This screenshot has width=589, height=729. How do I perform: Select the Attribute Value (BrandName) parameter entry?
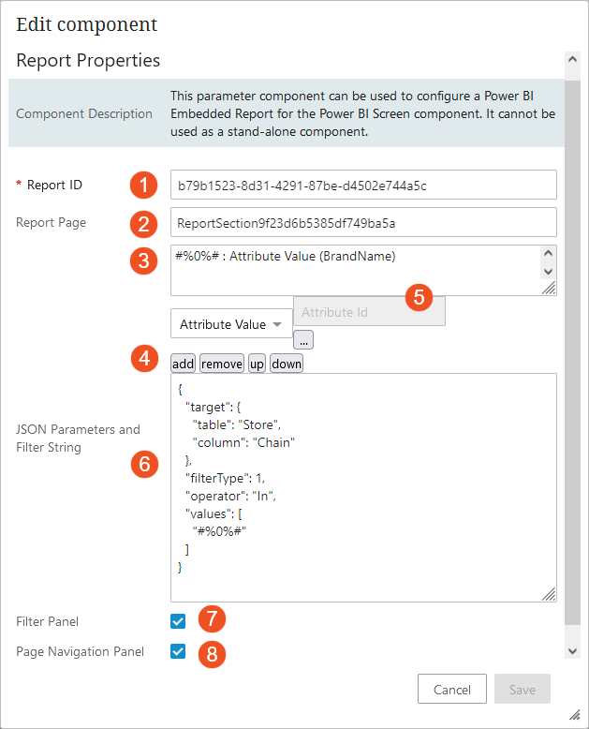[286, 256]
